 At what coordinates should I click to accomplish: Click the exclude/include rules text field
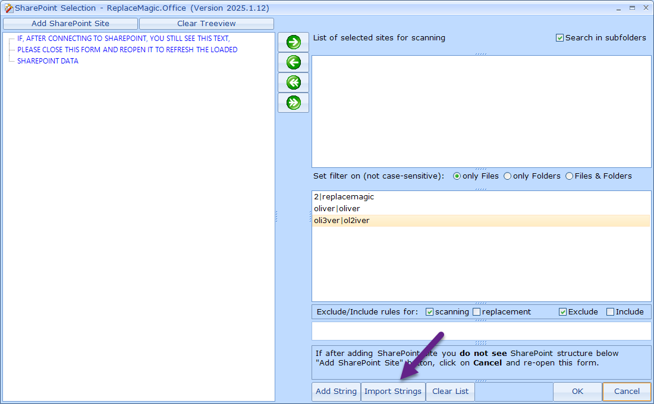pos(481,331)
